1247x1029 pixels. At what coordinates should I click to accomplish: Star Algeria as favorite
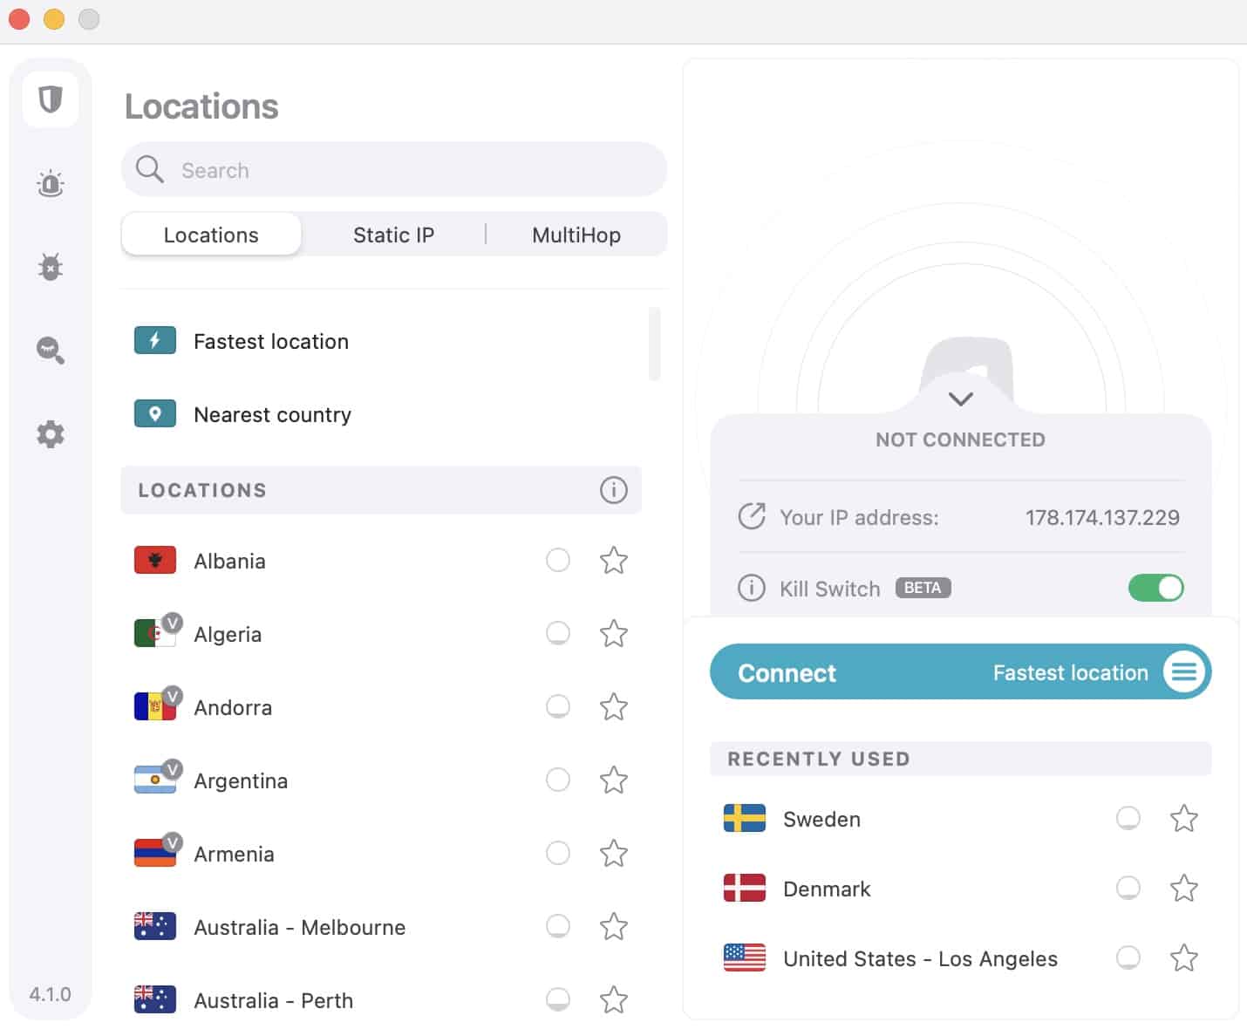click(x=614, y=633)
